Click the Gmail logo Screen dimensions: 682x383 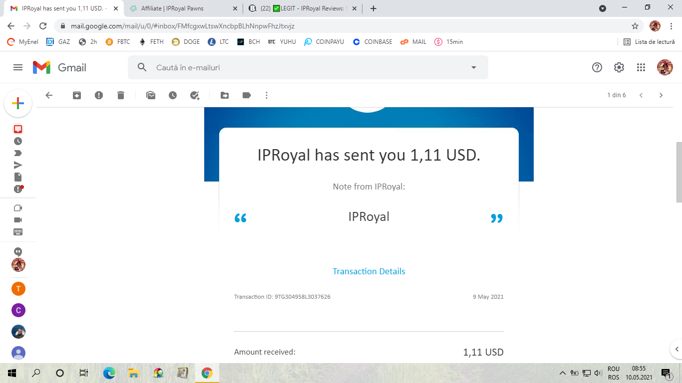[59, 67]
